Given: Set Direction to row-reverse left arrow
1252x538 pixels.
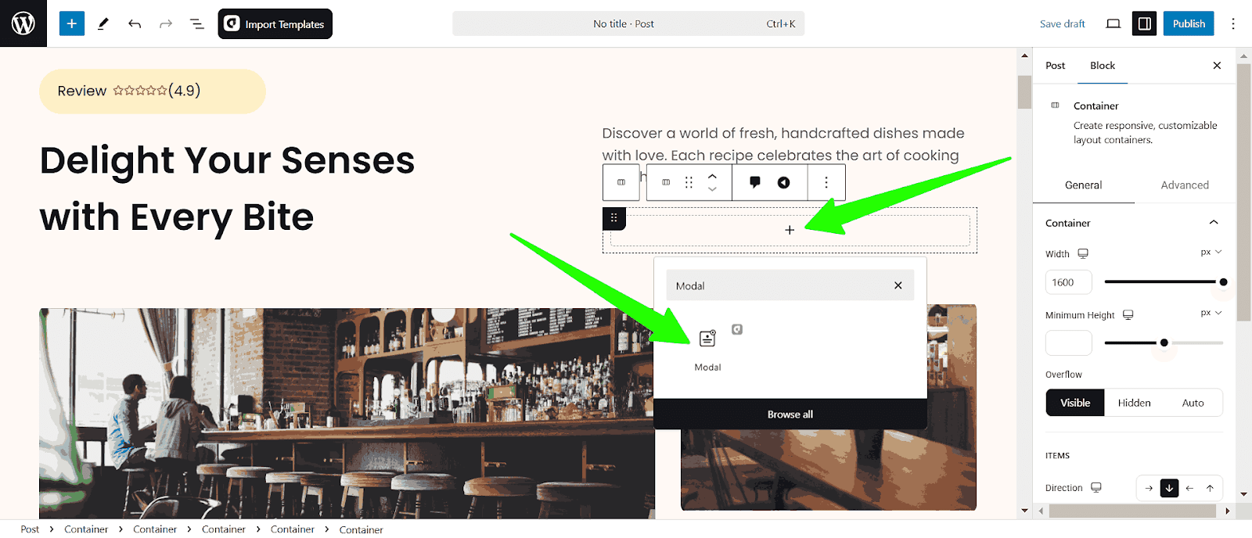Looking at the screenshot, I should click(1189, 488).
